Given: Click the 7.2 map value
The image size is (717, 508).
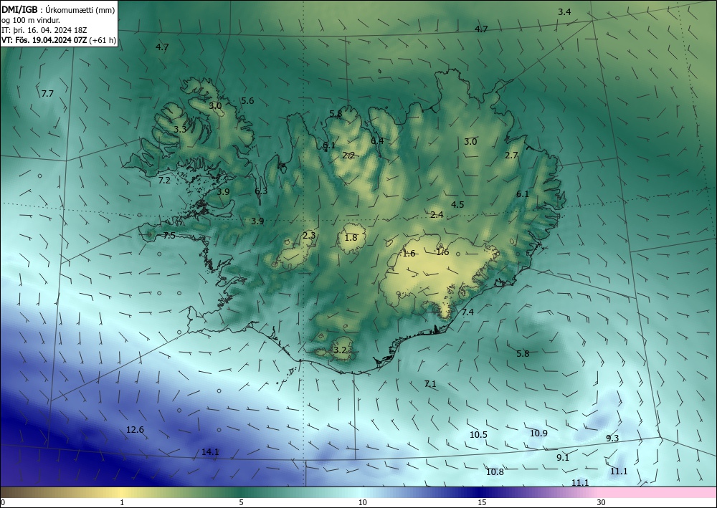Looking at the screenshot, I should click(164, 181).
